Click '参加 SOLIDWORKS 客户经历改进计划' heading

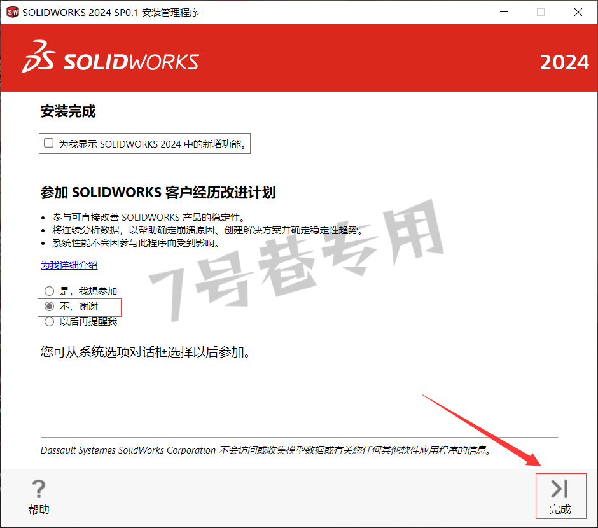click(x=158, y=193)
